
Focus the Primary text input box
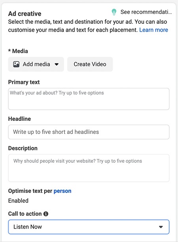tap(89, 99)
